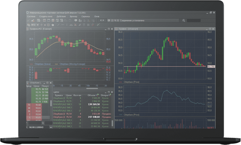Select the 93,80 price row in order book
Viewport: 241px width, 145px height.
(38, 104)
